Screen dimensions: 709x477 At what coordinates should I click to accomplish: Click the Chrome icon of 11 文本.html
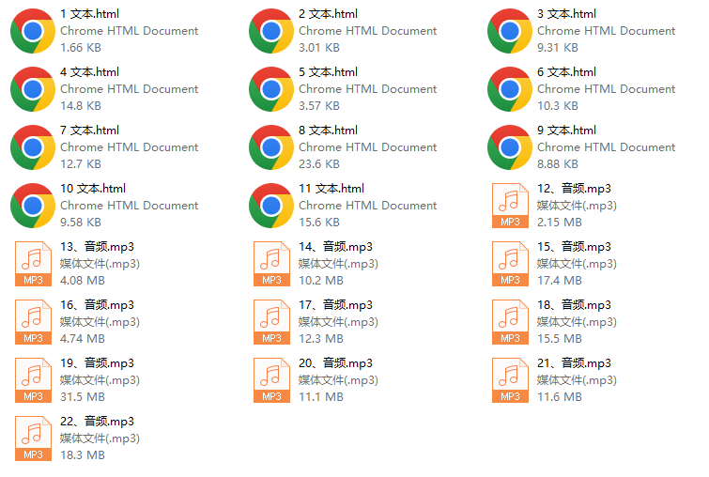click(271, 206)
